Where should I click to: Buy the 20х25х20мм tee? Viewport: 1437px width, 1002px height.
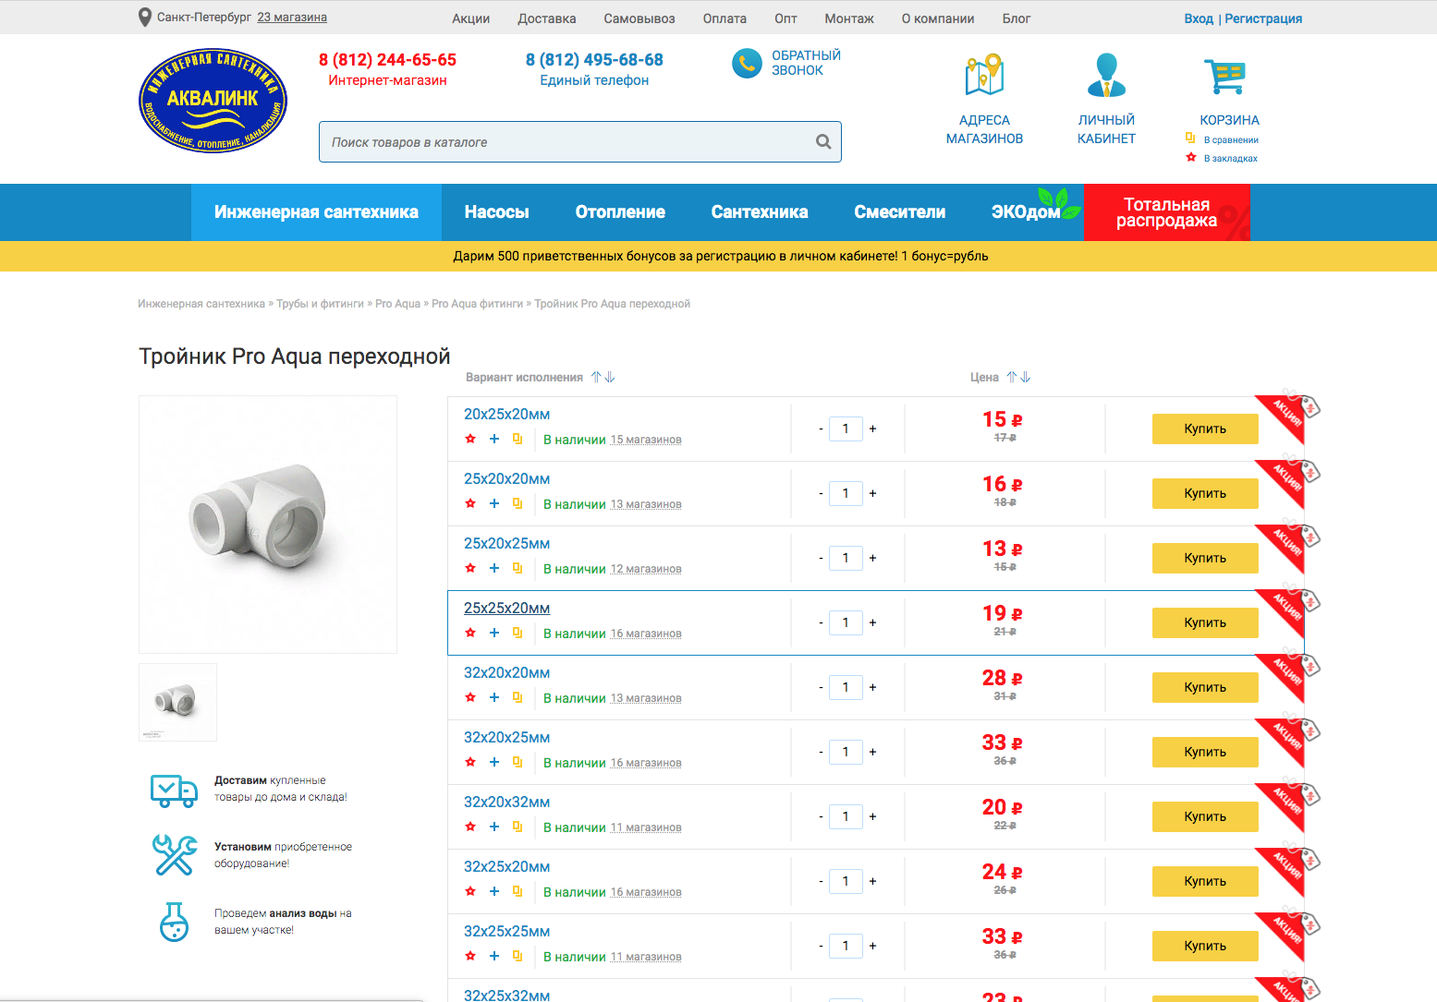pyautogui.click(x=1205, y=429)
